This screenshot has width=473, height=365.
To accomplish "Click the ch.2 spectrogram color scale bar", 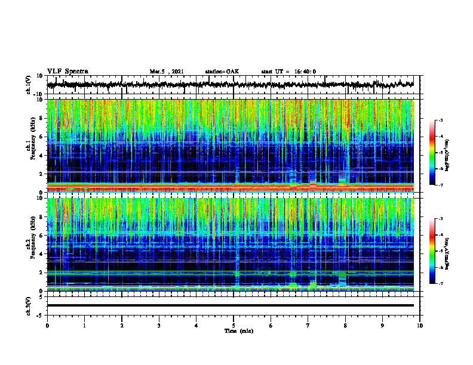I will (432, 251).
